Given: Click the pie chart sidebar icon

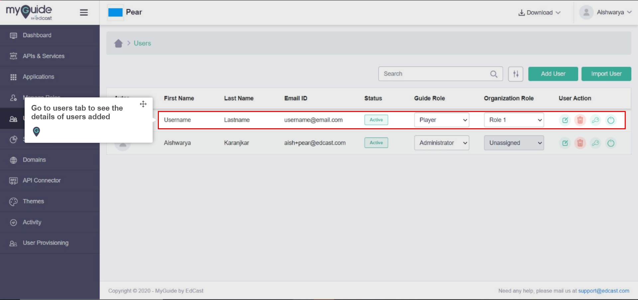Looking at the screenshot, I should click(13, 140).
